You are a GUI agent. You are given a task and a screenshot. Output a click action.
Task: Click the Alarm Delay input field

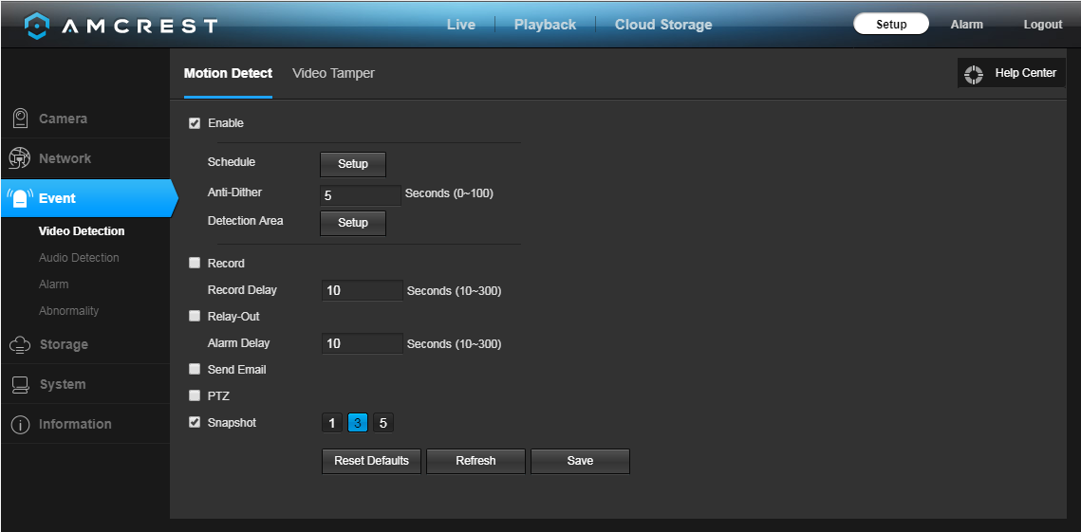click(x=363, y=344)
